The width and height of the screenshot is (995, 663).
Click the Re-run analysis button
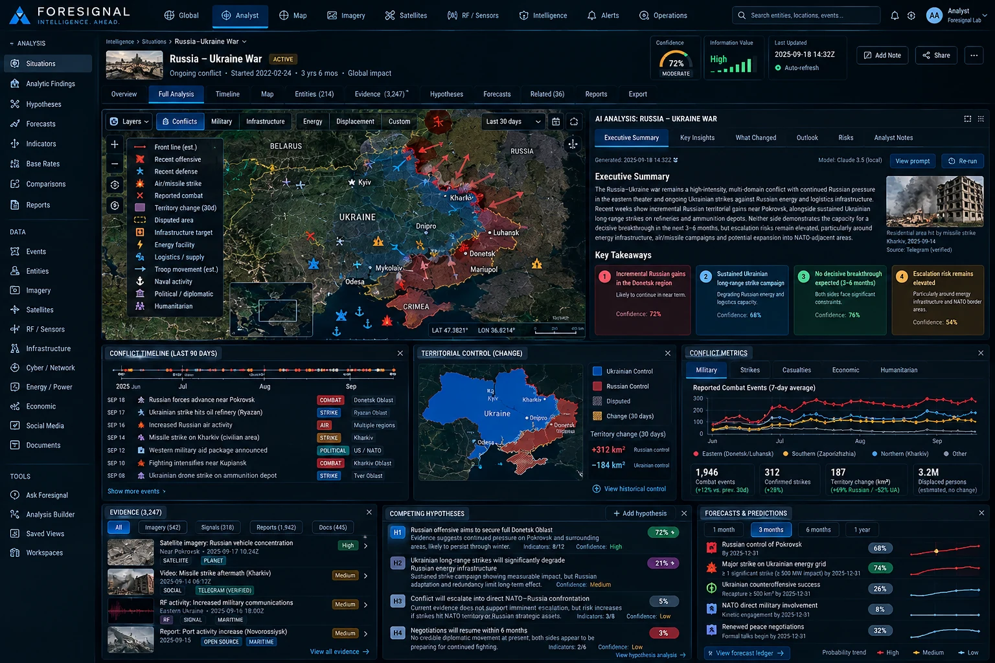pyautogui.click(x=963, y=161)
